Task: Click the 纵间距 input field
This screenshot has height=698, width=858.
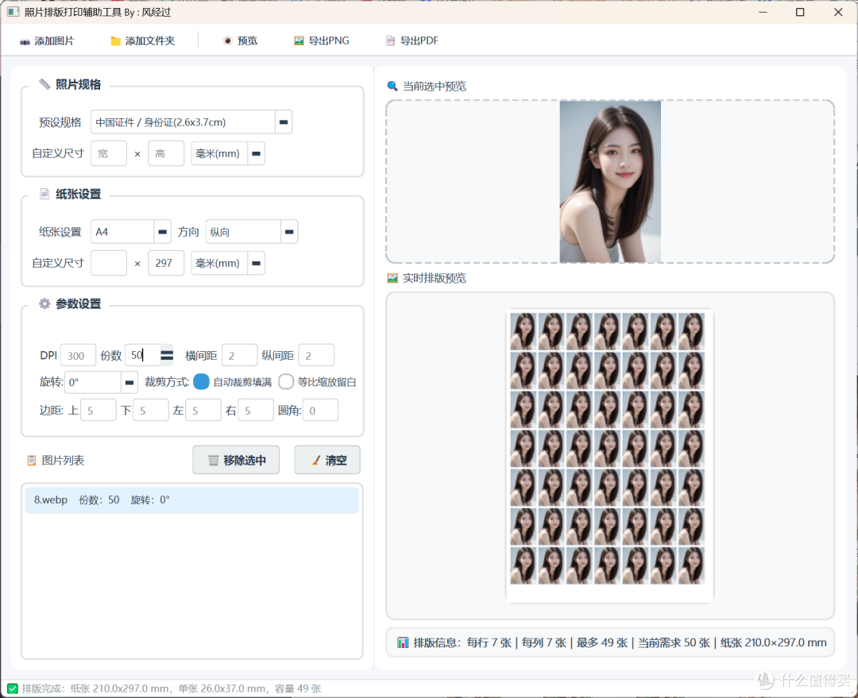Action: coord(316,356)
